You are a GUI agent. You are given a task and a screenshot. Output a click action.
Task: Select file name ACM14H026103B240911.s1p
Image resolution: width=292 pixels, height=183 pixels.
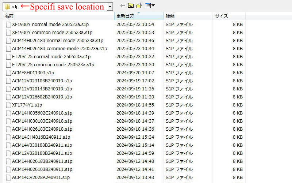[42, 169]
